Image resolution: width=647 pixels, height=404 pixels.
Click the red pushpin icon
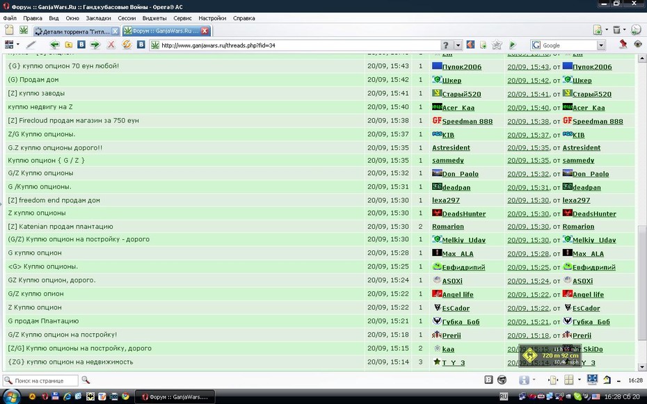click(623, 44)
